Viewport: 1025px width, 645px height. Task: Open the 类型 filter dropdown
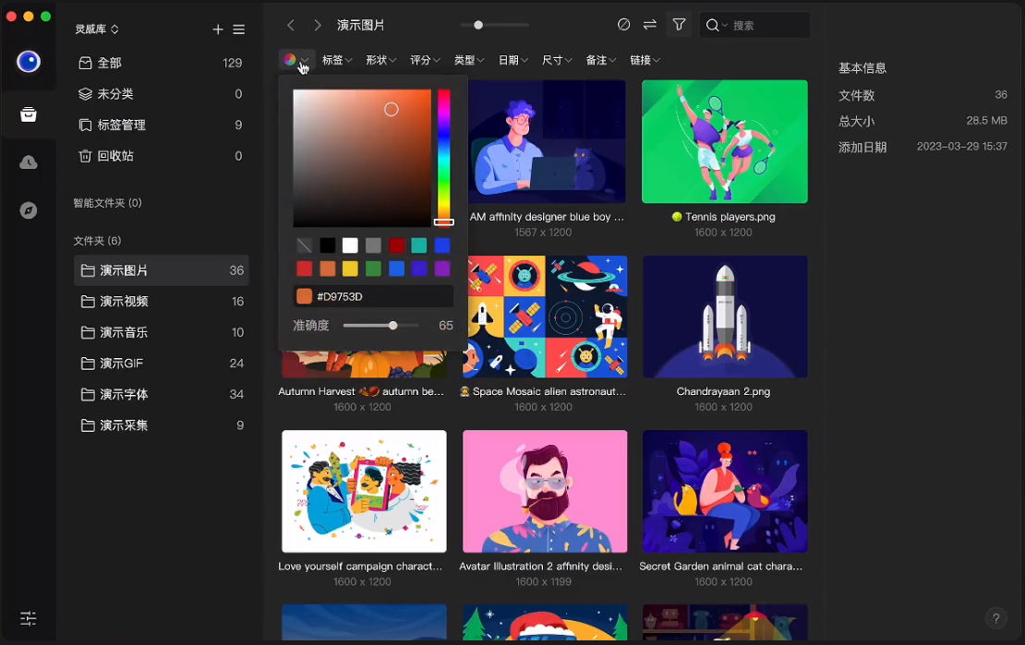(x=469, y=60)
